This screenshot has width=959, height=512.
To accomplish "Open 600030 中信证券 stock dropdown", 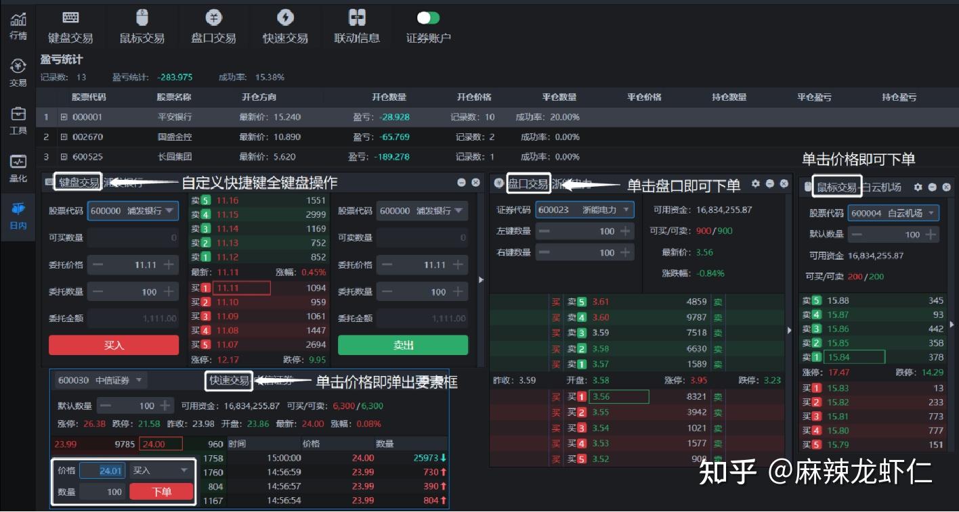I will [100, 380].
